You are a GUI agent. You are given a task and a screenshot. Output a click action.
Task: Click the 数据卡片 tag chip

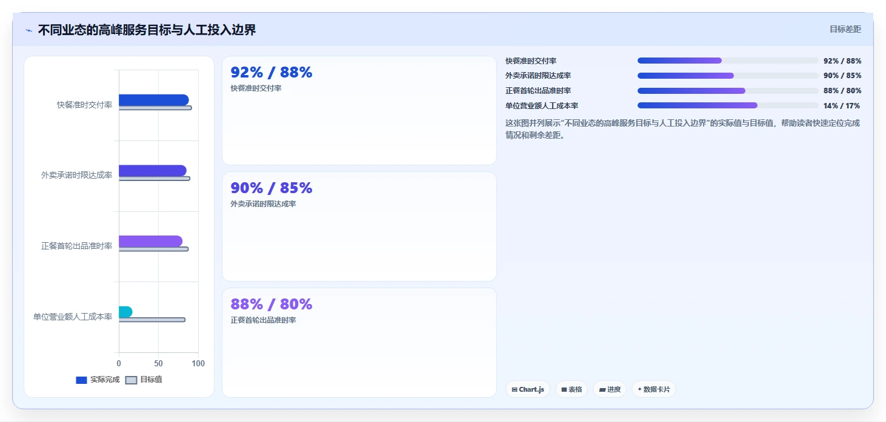point(654,389)
